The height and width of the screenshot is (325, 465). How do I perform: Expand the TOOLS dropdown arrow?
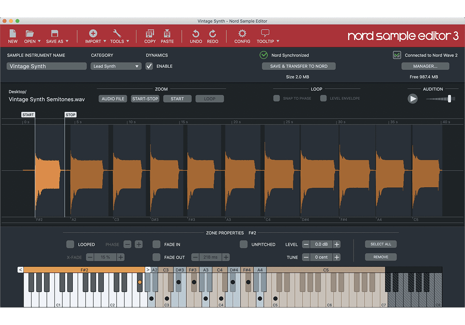(x=128, y=41)
